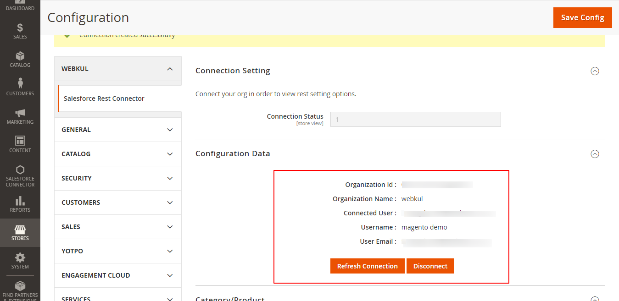Open the Catalog cube icon

pos(20,56)
